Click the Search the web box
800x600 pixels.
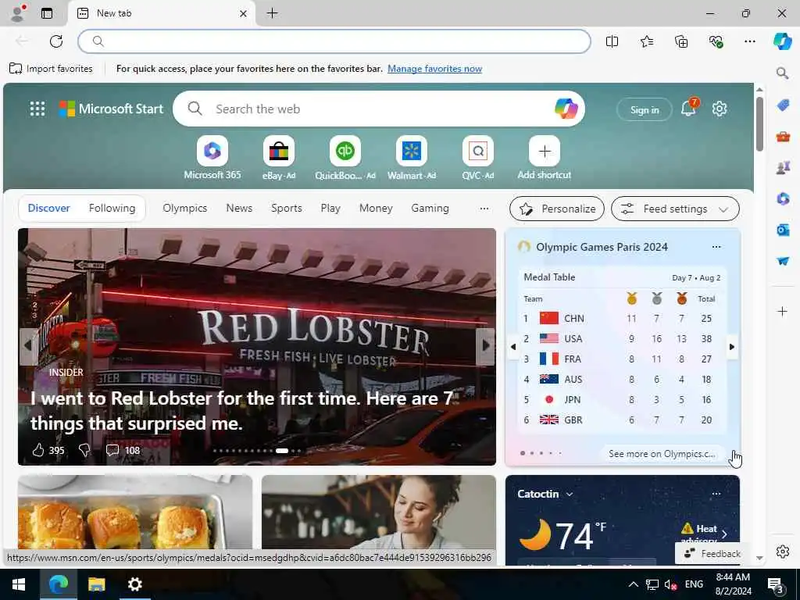click(379, 109)
